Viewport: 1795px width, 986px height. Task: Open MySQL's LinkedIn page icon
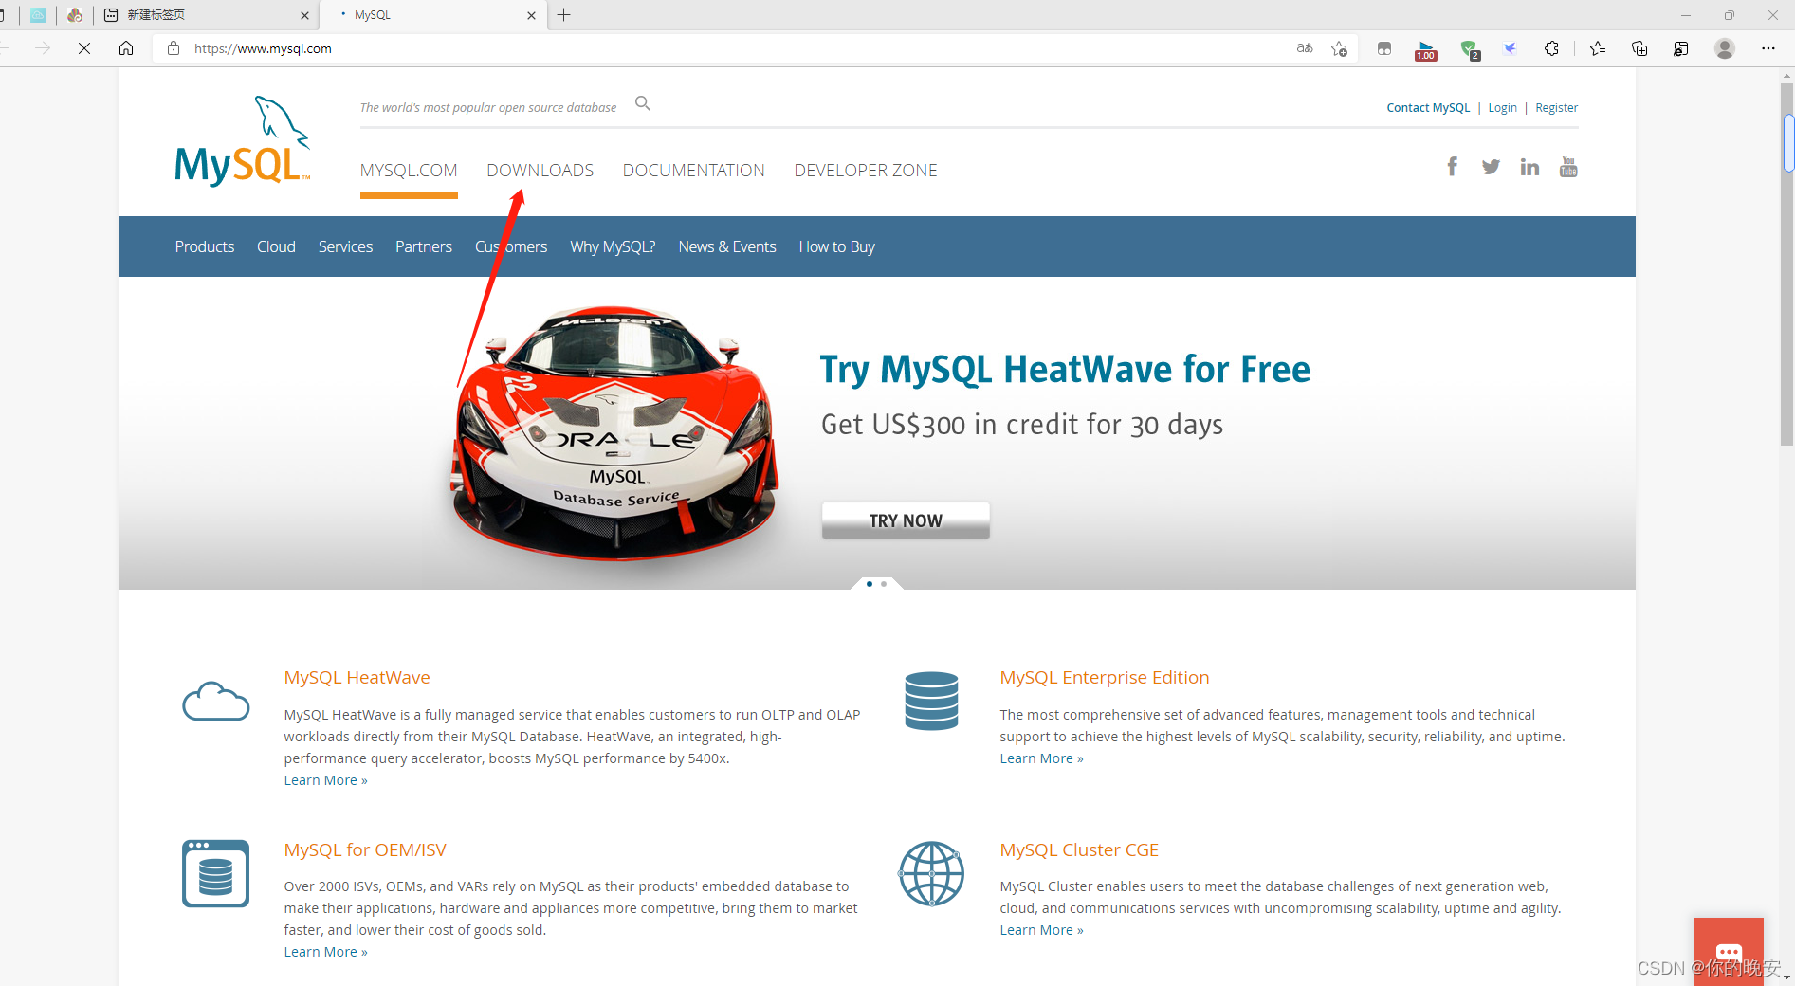pyautogui.click(x=1529, y=167)
